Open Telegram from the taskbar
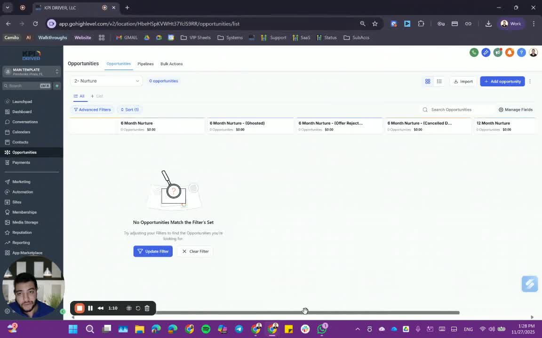The image size is (542, 338). [x=239, y=329]
